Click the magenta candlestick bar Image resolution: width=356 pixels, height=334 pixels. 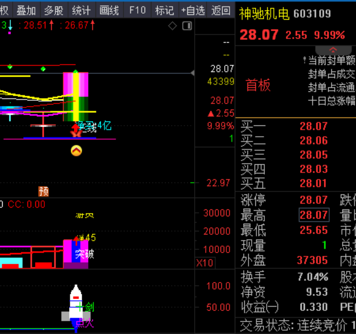75,97
